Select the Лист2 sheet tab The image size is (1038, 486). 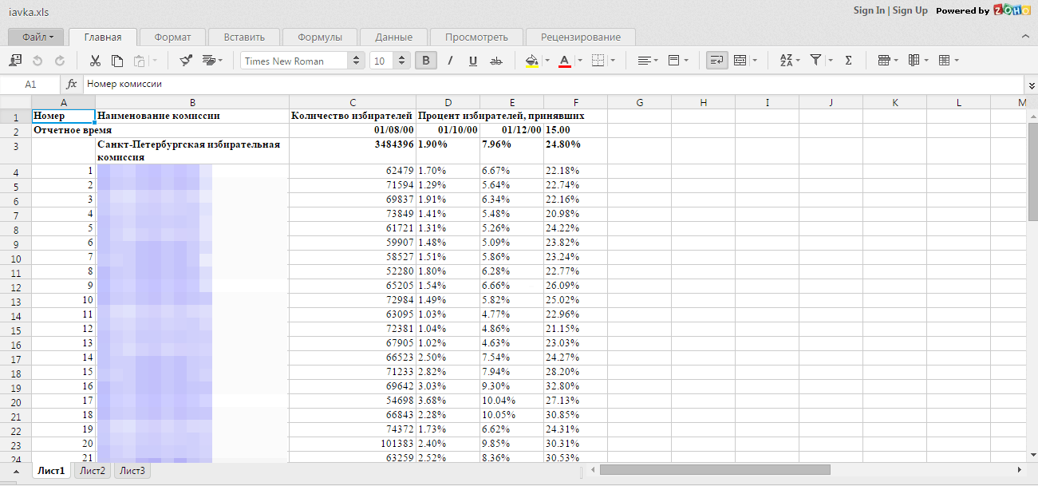tap(93, 471)
